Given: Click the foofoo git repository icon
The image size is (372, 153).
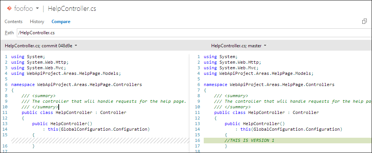Looking at the screenshot, I should (9, 9).
